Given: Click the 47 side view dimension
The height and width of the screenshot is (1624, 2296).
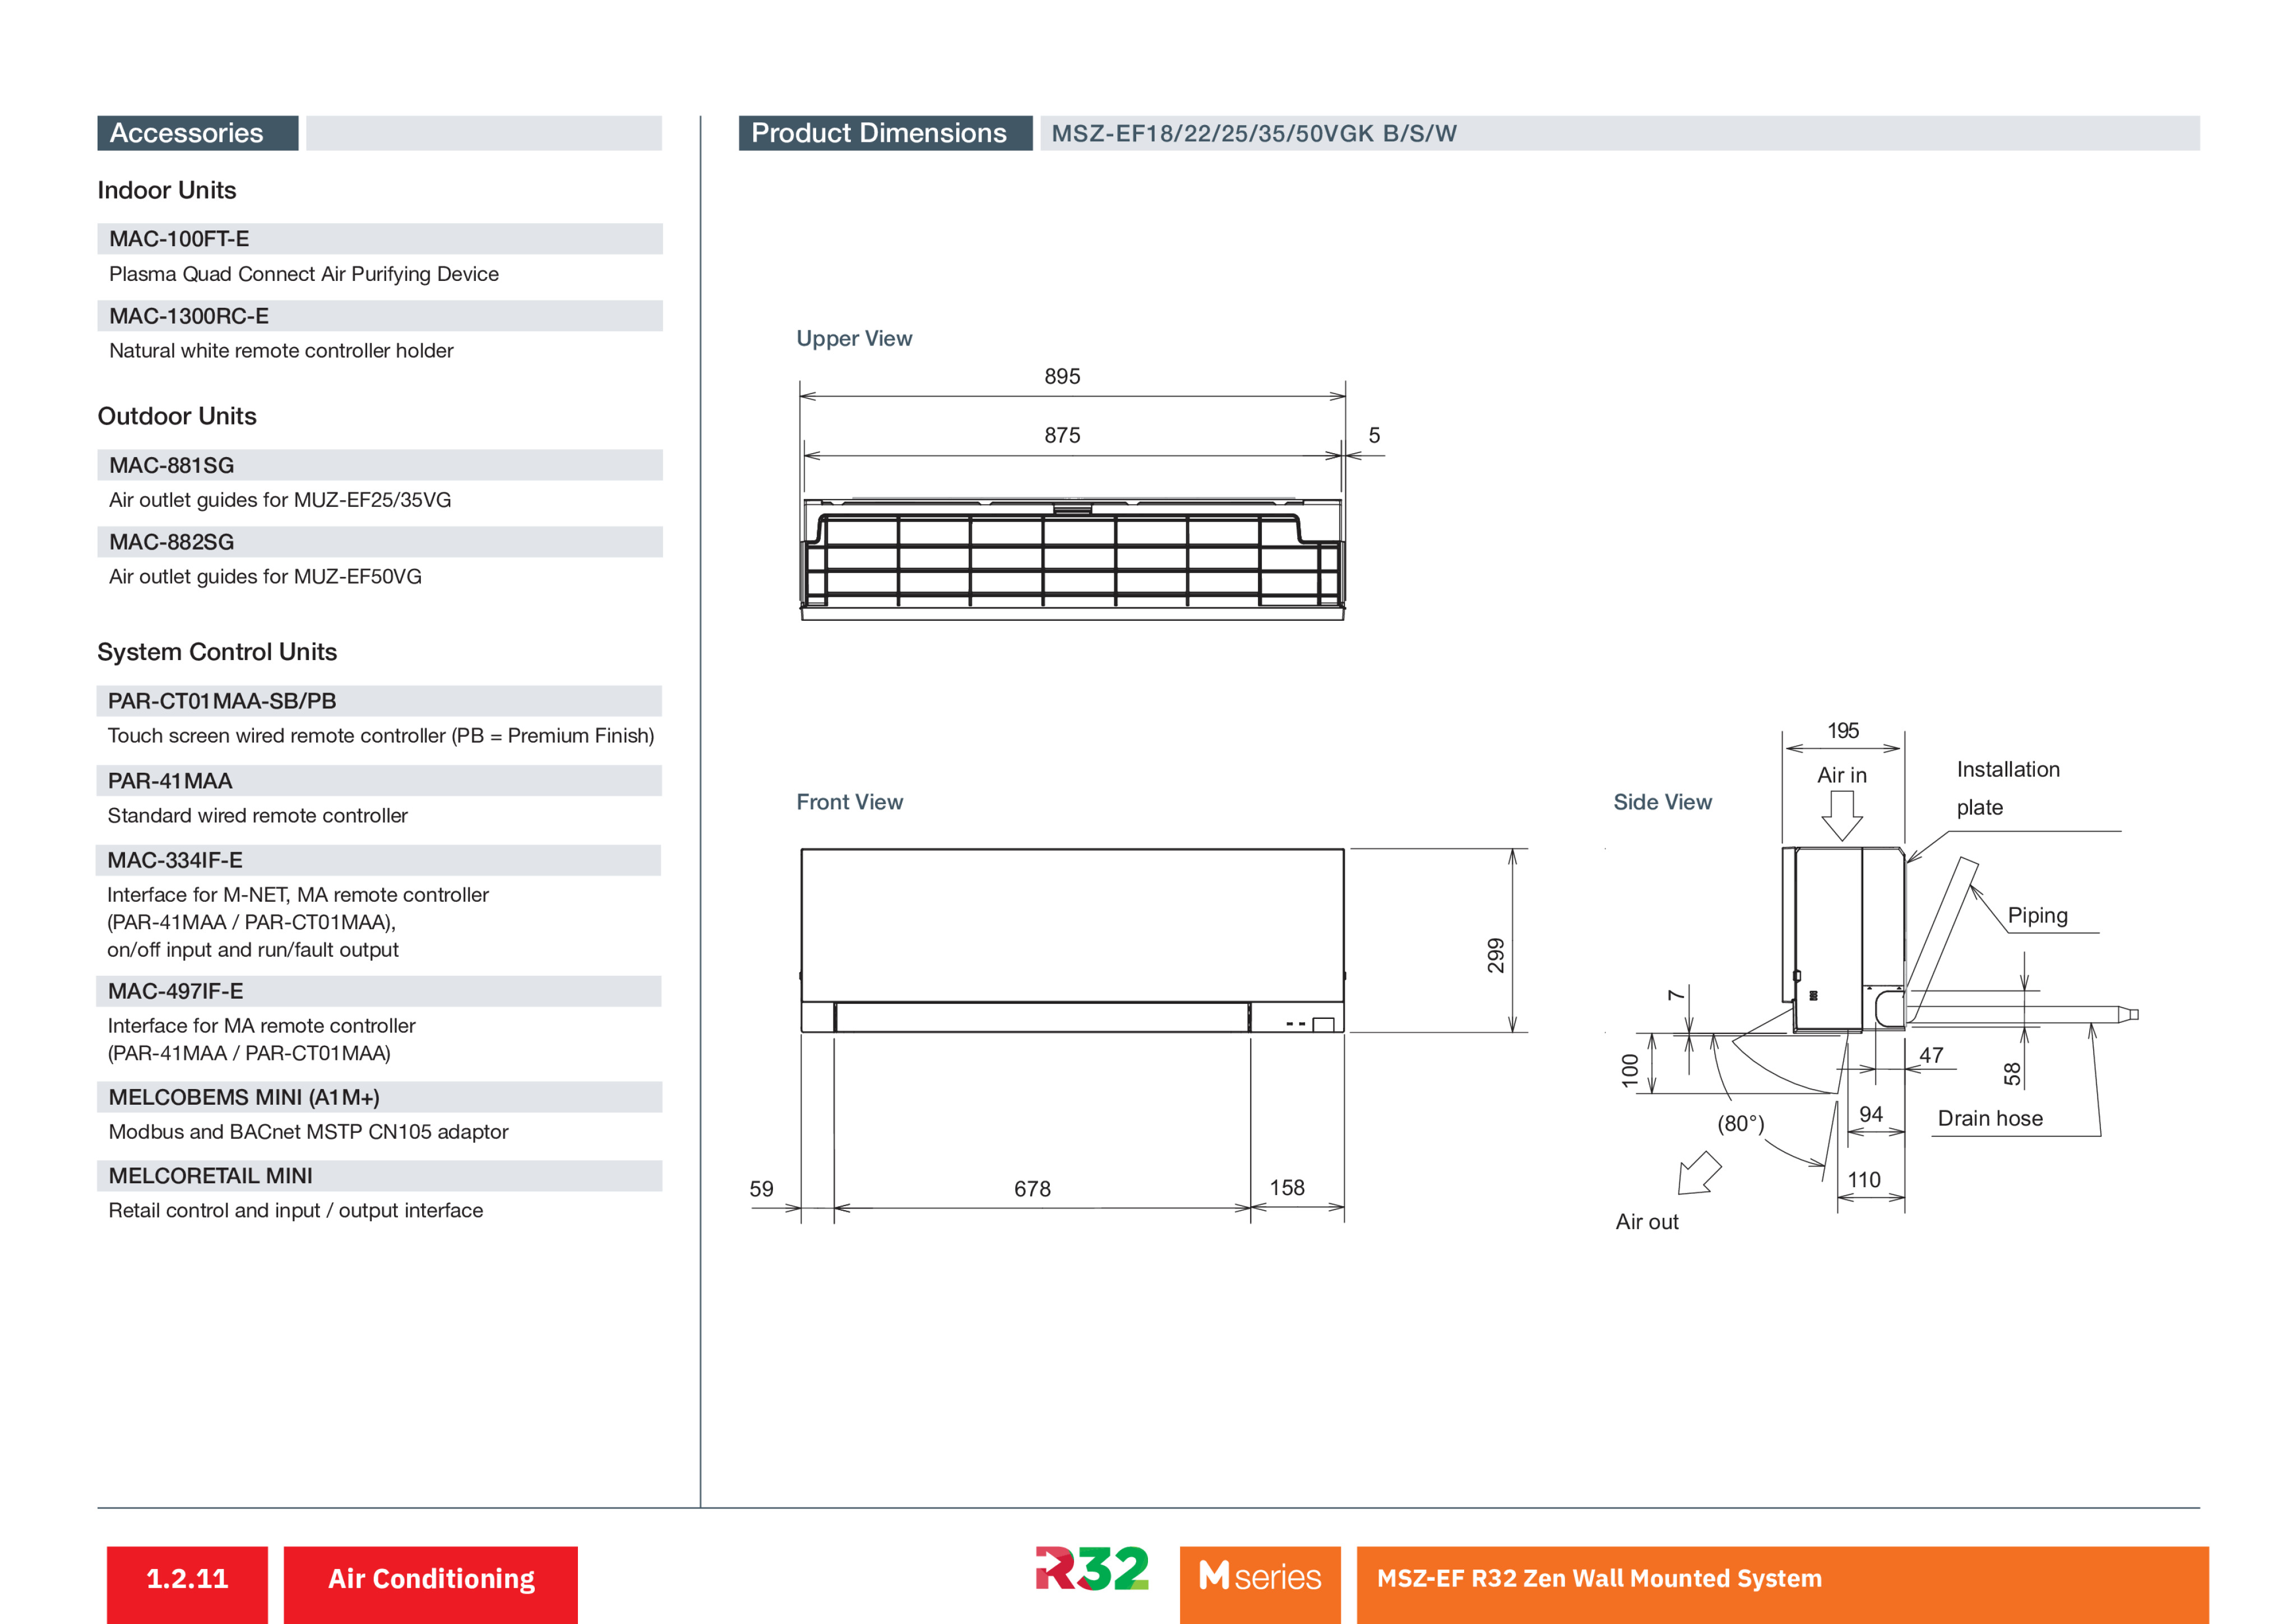Looking at the screenshot, I should pos(1931,1055).
